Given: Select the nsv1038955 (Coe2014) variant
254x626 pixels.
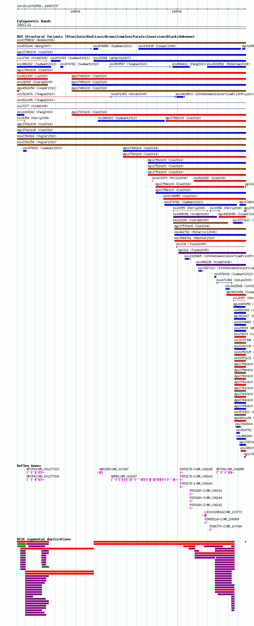Looking at the screenshot, I should (x=180, y=196).
